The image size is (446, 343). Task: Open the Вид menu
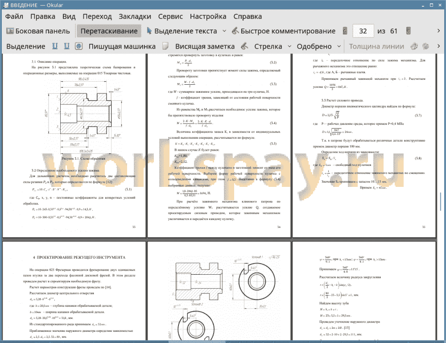69,17
